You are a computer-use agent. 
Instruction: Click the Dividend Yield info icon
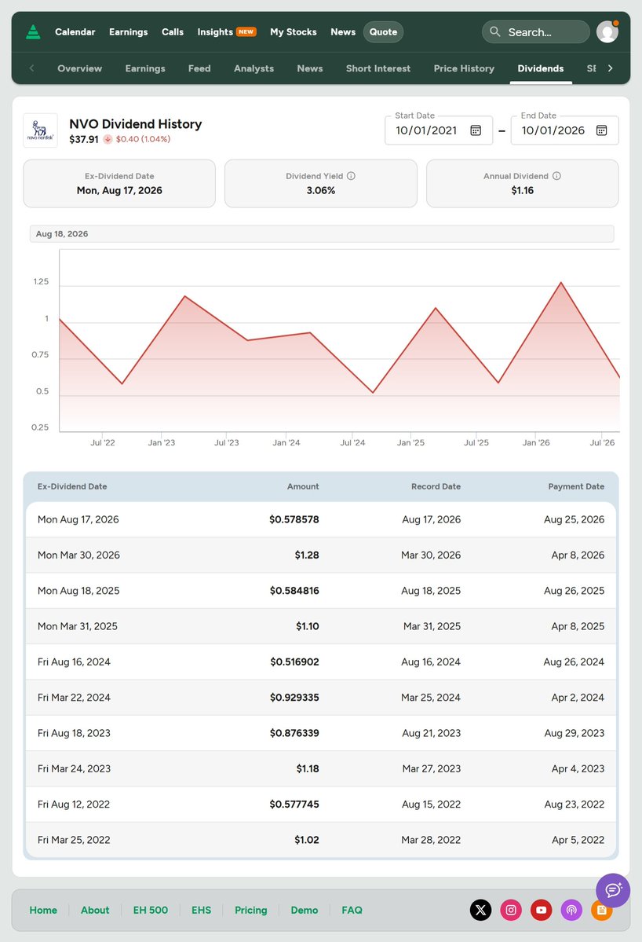[351, 176]
